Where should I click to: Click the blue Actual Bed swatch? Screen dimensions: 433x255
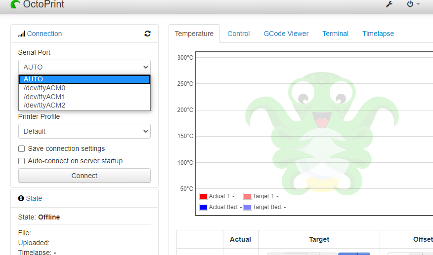[204, 207]
